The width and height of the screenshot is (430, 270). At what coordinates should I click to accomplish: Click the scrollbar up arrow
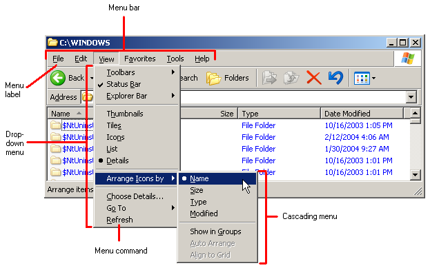pyautogui.click(x=416, y=113)
